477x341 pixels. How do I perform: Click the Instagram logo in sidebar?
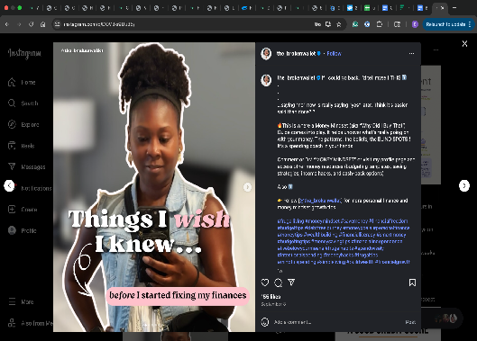(24, 53)
